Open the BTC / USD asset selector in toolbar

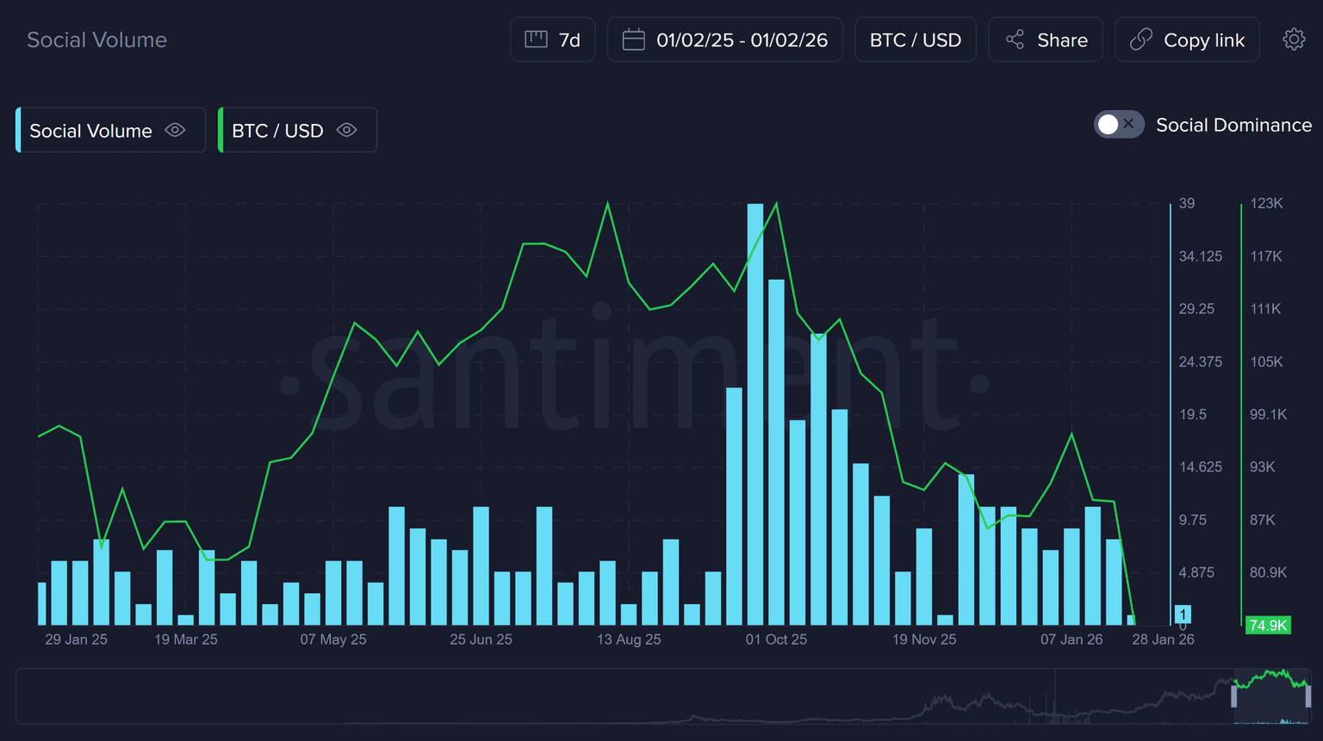click(x=915, y=40)
